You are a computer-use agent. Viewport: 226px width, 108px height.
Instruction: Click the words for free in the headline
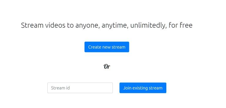point(180,25)
